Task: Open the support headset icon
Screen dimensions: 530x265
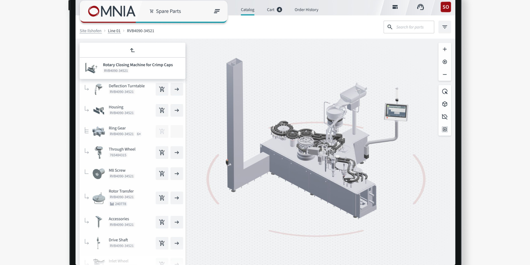Action: [x=420, y=7]
